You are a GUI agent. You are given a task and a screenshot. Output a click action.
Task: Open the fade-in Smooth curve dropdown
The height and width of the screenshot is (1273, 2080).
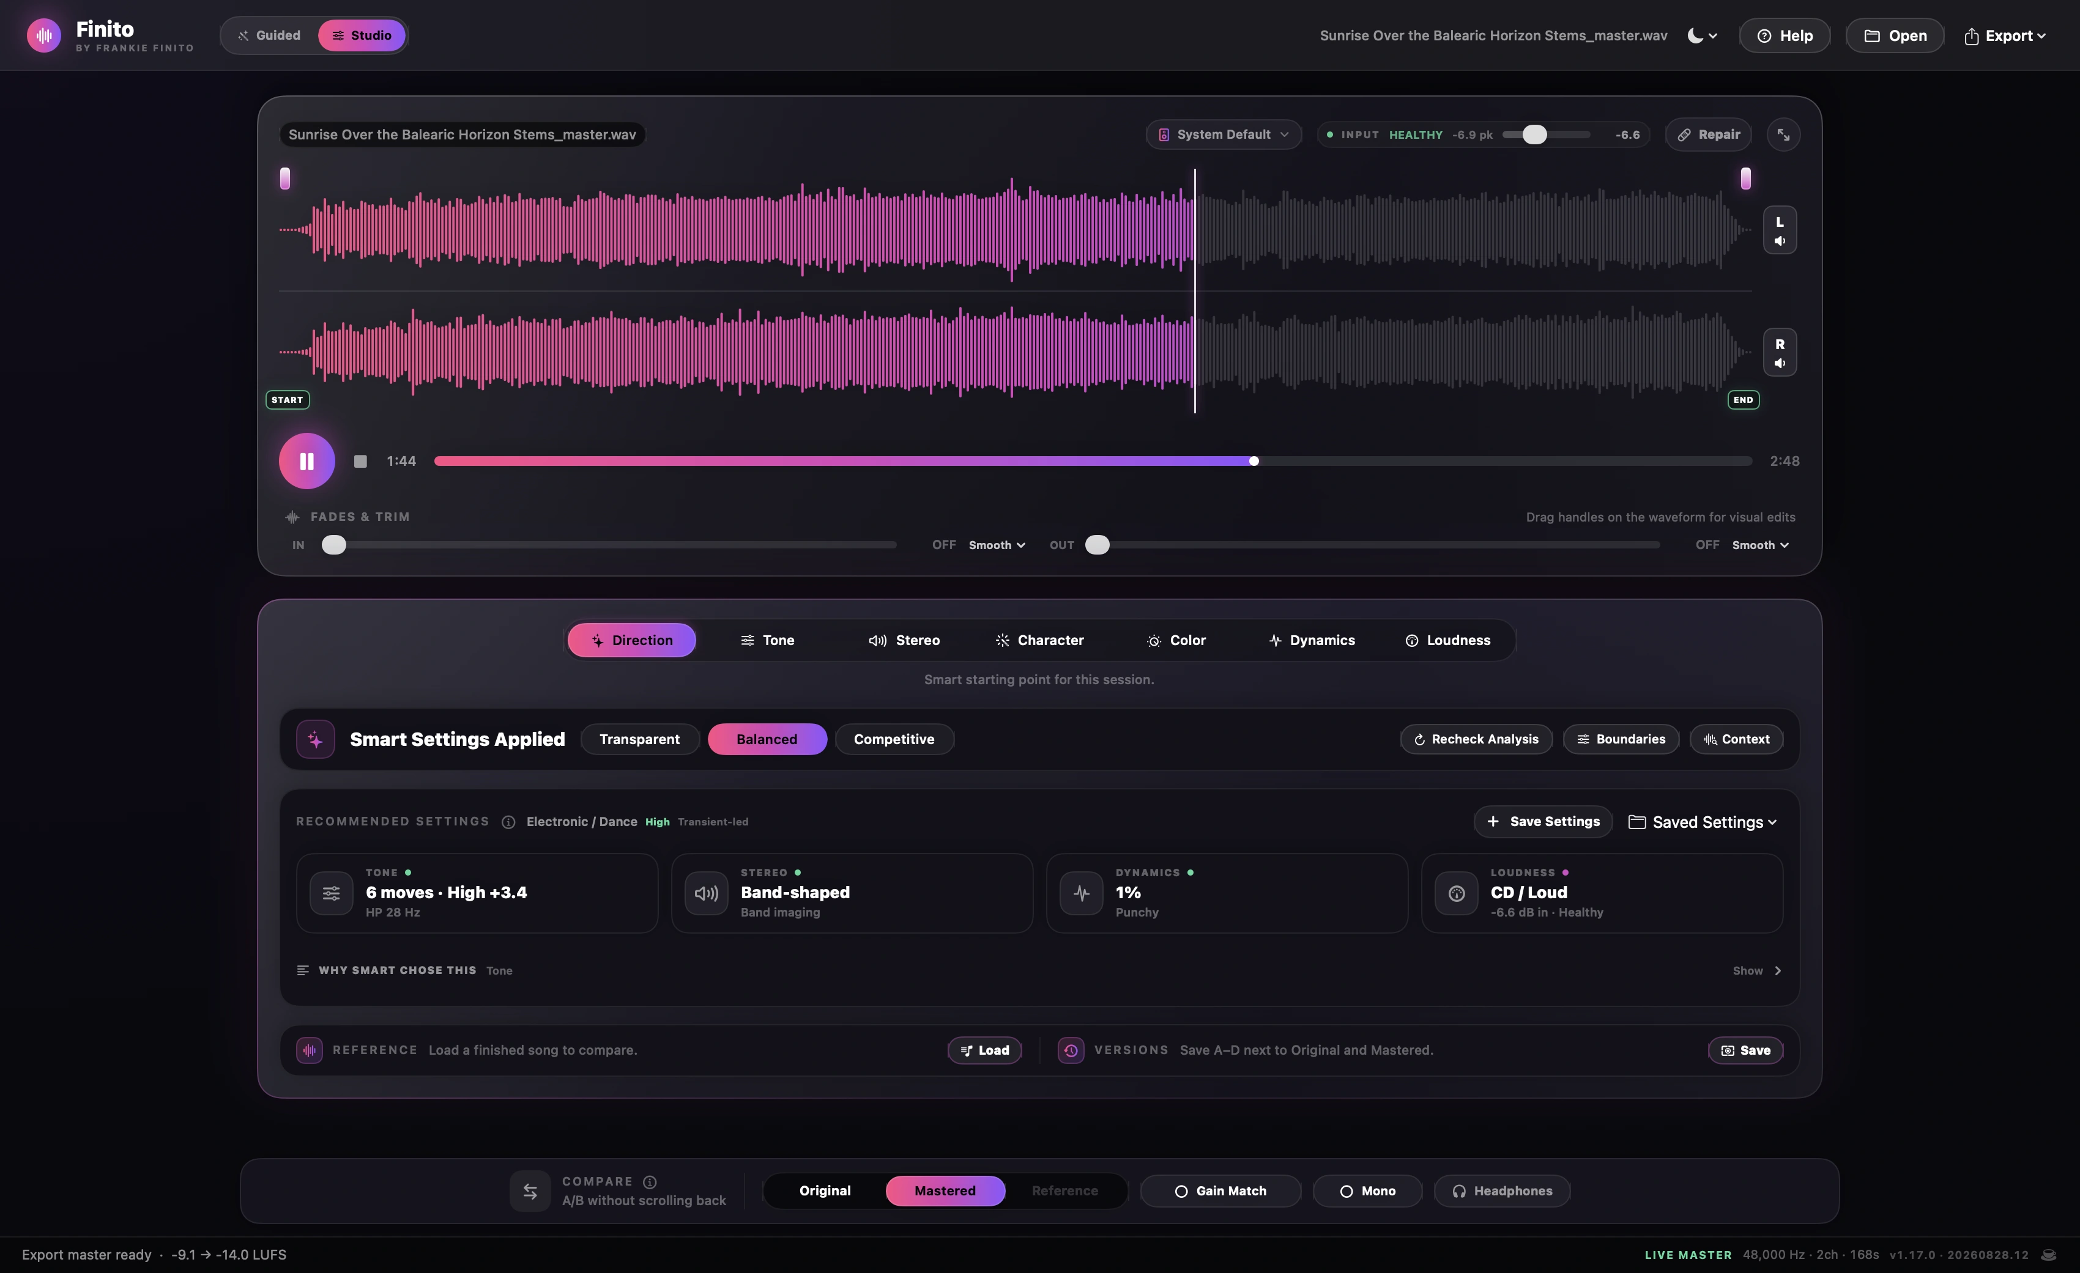click(997, 545)
